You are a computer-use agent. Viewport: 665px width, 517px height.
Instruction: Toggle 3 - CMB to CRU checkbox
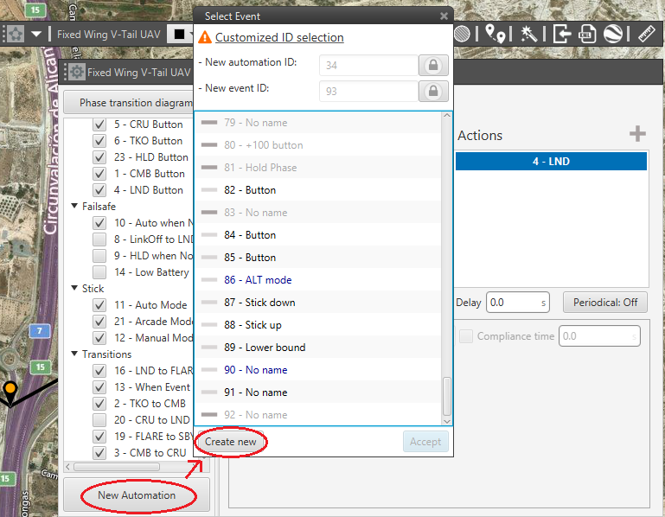[x=99, y=453]
